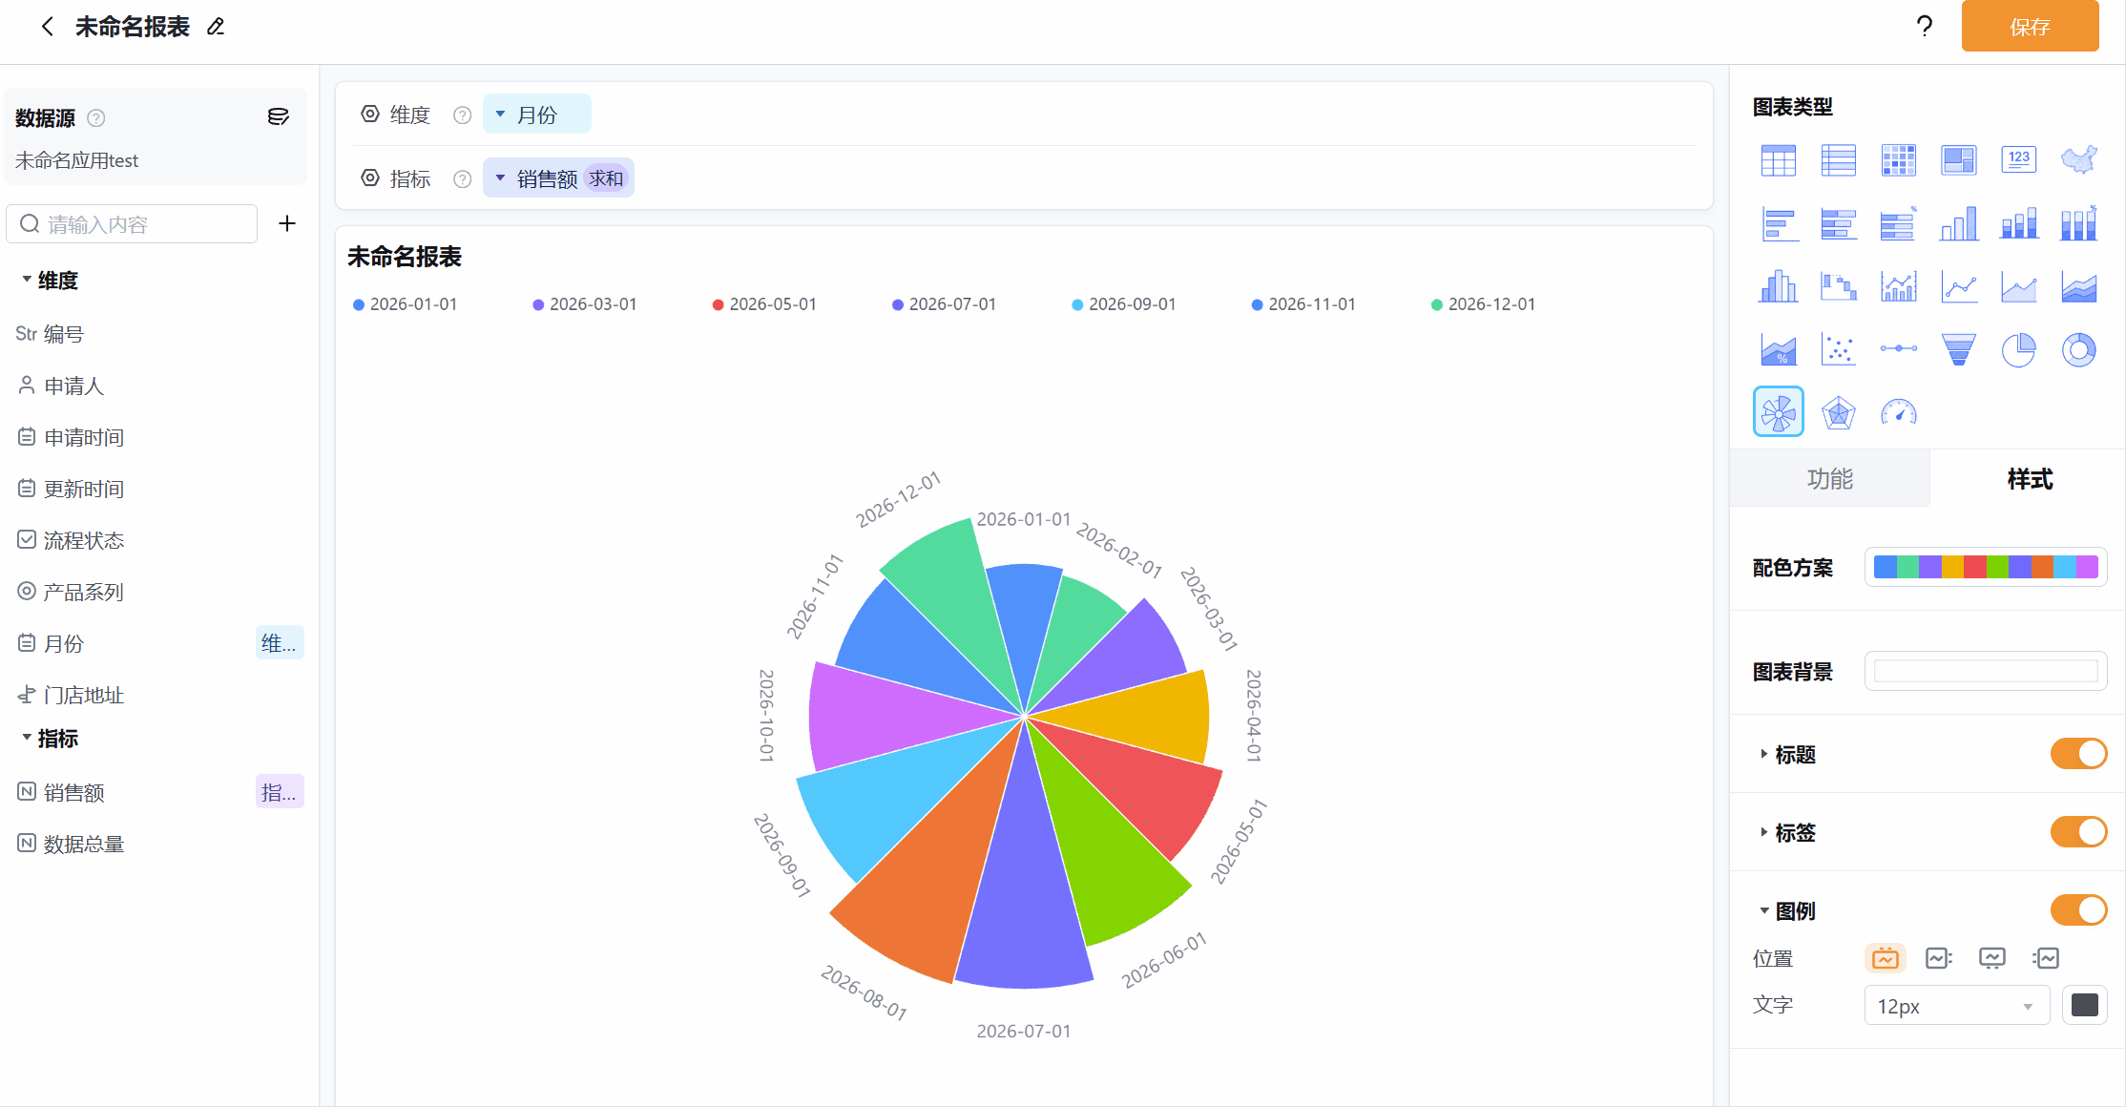This screenshot has width=2126, height=1107.
Task: Open the 图表背景 color picker
Action: tap(1986, 671)
